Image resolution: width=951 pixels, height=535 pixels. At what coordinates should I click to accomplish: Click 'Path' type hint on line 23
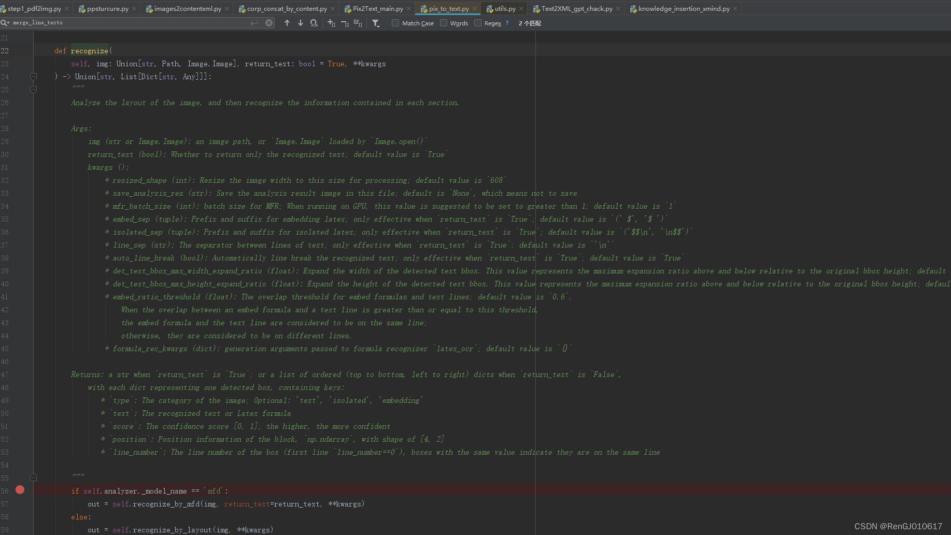170,64
